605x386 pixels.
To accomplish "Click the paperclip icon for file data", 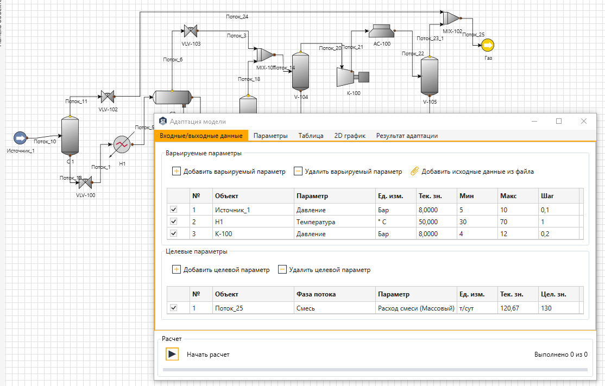I will click(414, 171).
